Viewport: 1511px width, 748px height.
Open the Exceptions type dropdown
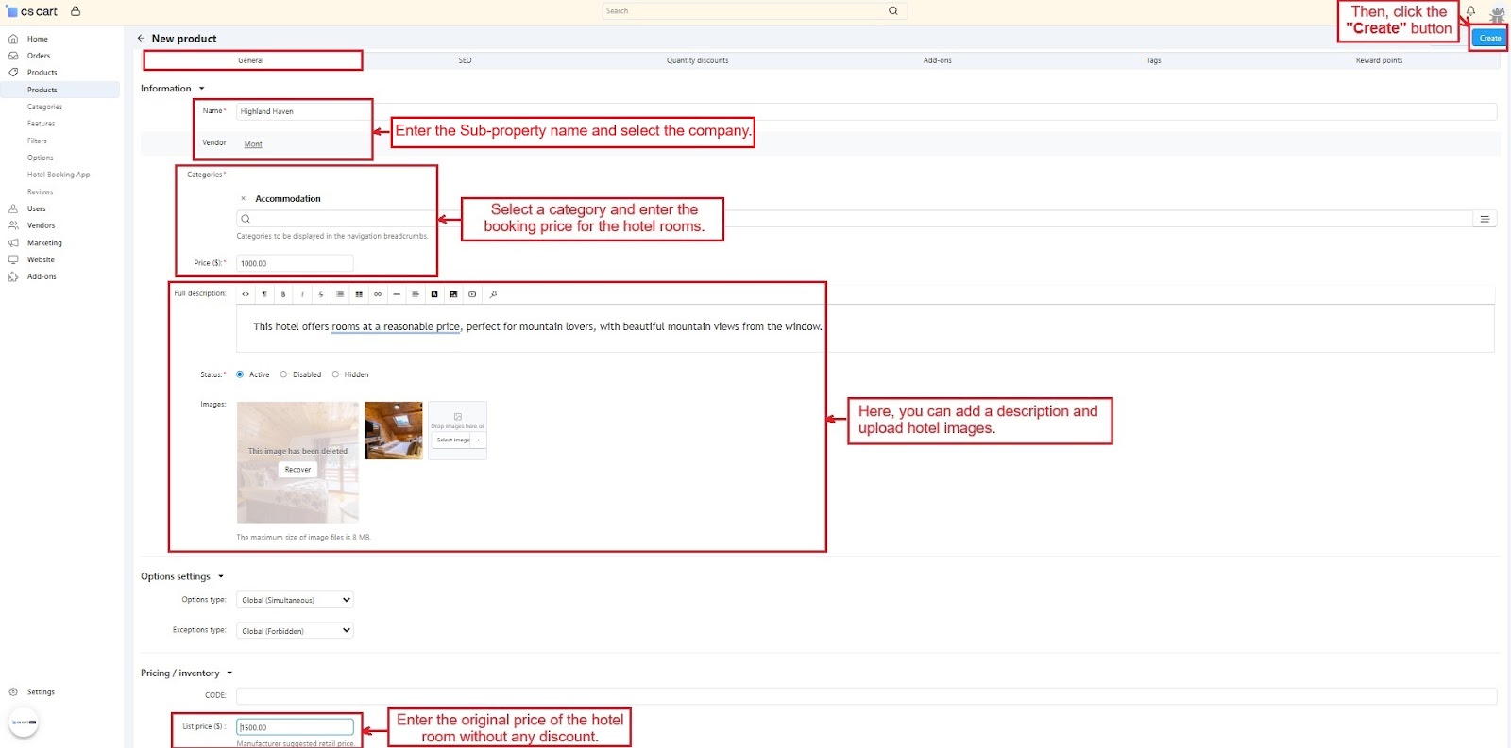point(295,630)
